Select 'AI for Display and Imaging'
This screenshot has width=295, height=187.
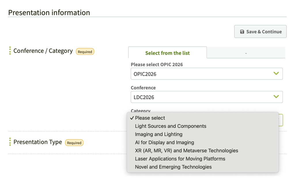click(x=164, y=142)
